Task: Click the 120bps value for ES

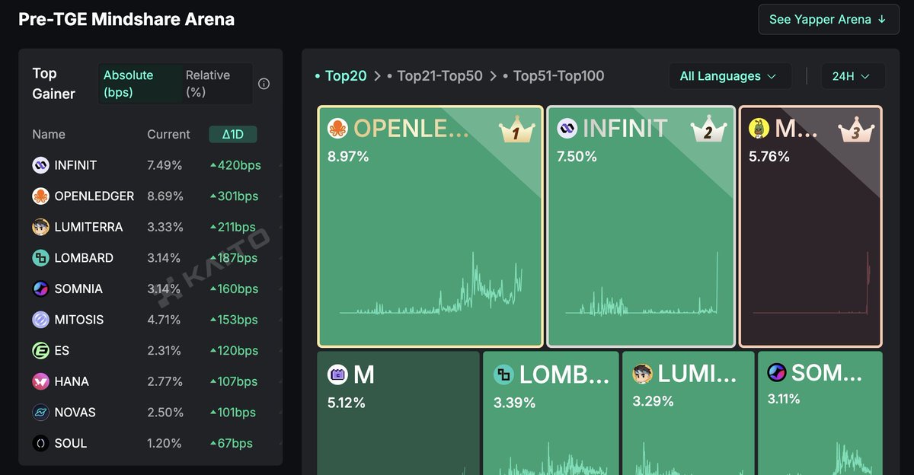Action: pyautogui.click(x=234, y=351)
